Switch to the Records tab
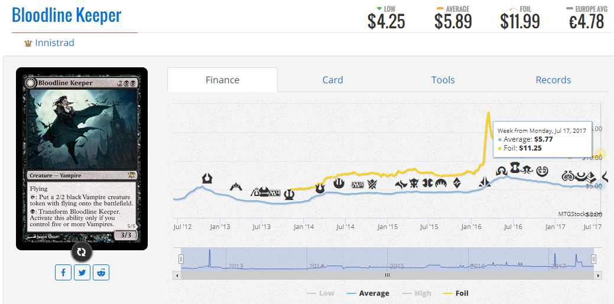Screen dimensions: 614x304 click(553, 80)
